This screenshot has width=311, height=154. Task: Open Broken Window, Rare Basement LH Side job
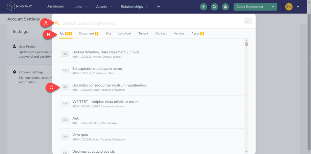pyautogui.click(x=106, y=52)
